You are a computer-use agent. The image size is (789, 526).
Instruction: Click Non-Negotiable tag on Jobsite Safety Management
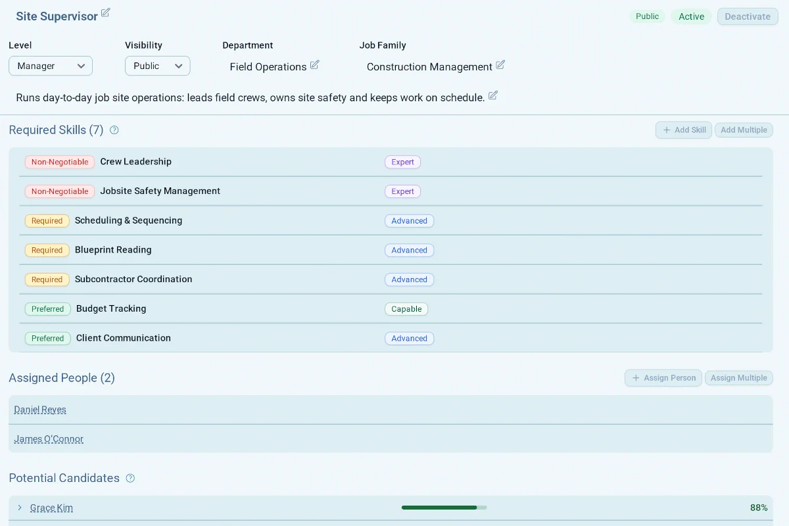pyautogui.click(x=60, y=191)
